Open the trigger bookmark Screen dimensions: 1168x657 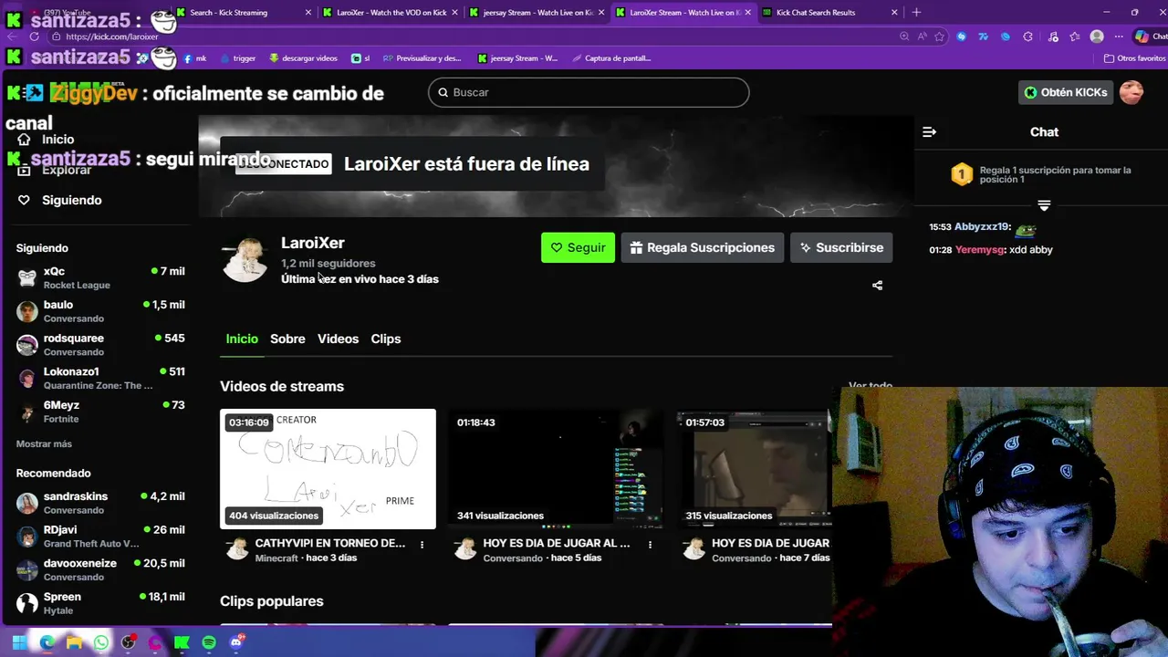[237, 58]
